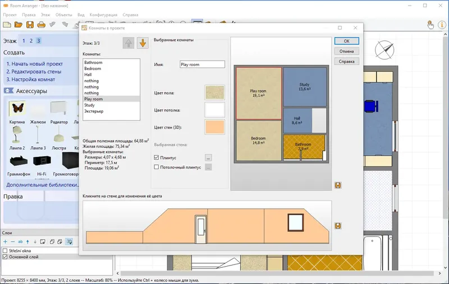Screen dimensions: 449x284
Task: Click the Справка button in dialog
Action: point(346,62)
